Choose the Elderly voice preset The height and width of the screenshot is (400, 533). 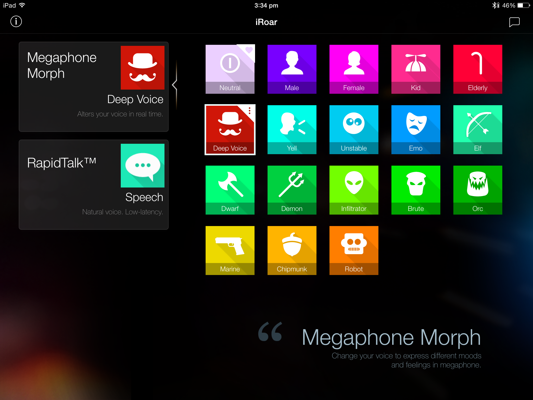478,69
